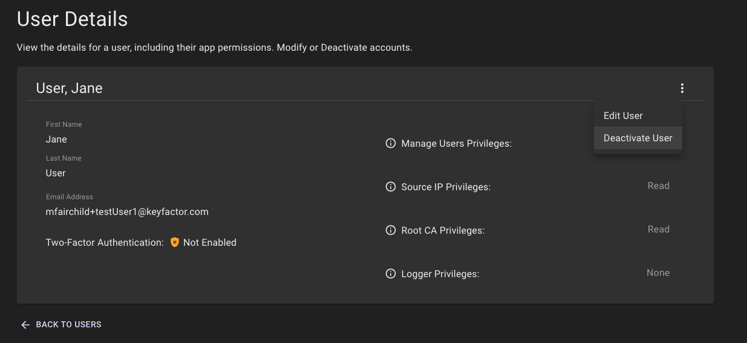This screenshot has height=343, width=747.
Task: Click the orange two-factor warning shield icon
Action: coord(175,243)
